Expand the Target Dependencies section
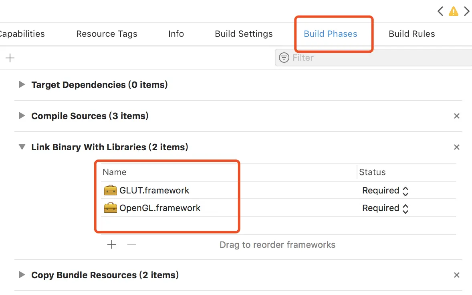Viewport: 472px width, 295px height. (21, 84)
